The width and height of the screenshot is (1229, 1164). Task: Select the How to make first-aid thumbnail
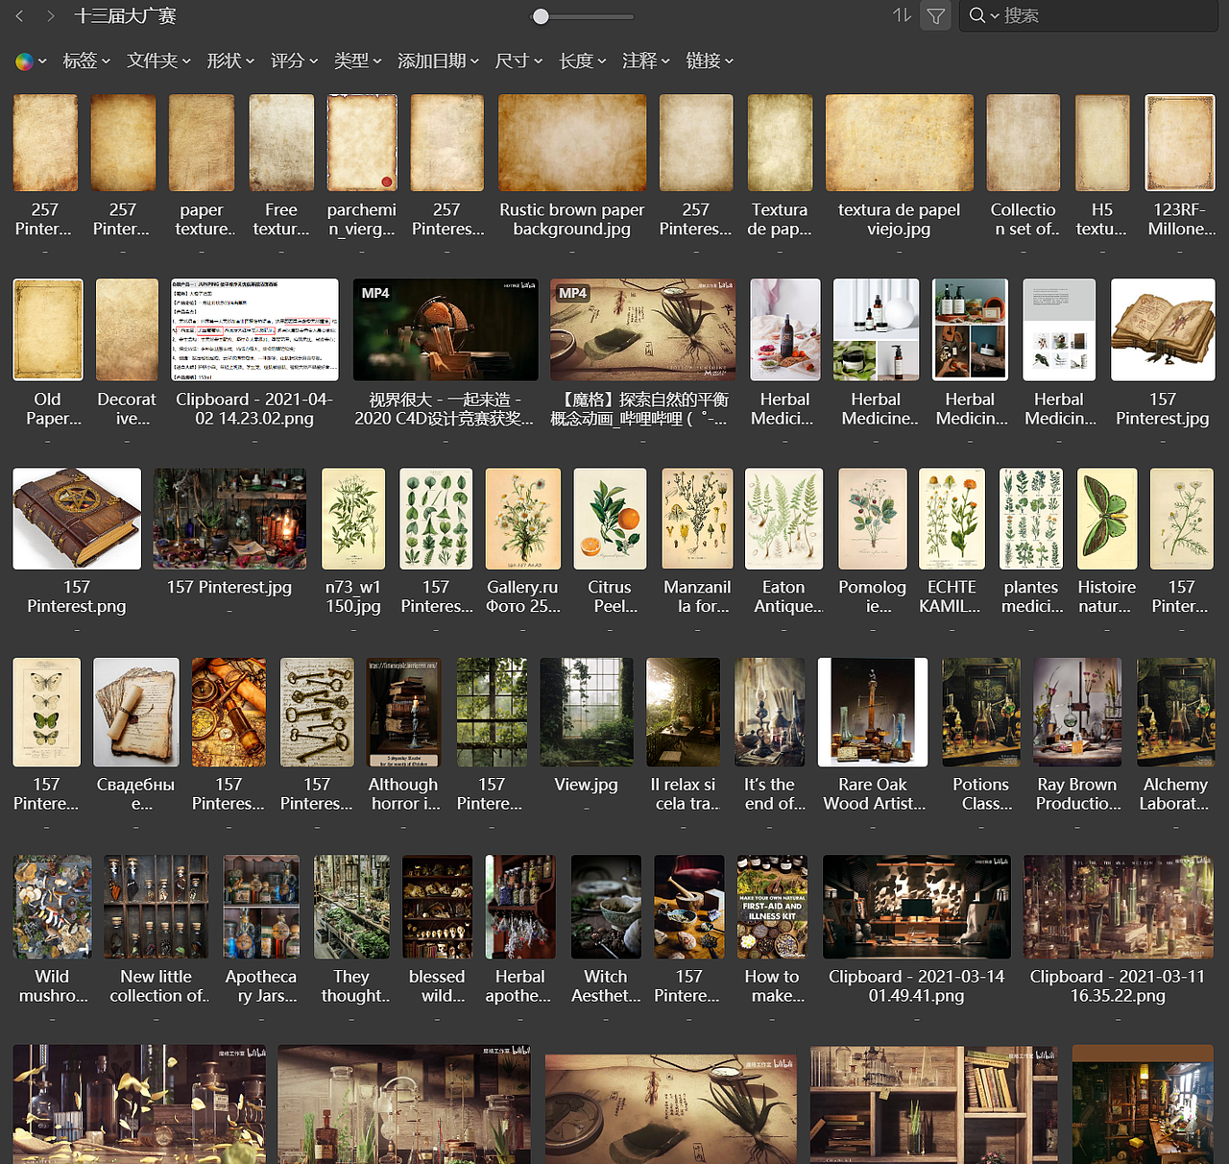(x=772, y=908)
